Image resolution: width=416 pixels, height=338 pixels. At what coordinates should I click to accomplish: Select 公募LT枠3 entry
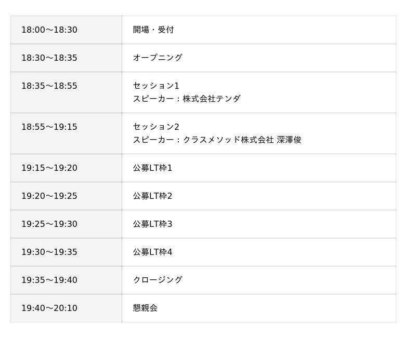coord(152,224)
